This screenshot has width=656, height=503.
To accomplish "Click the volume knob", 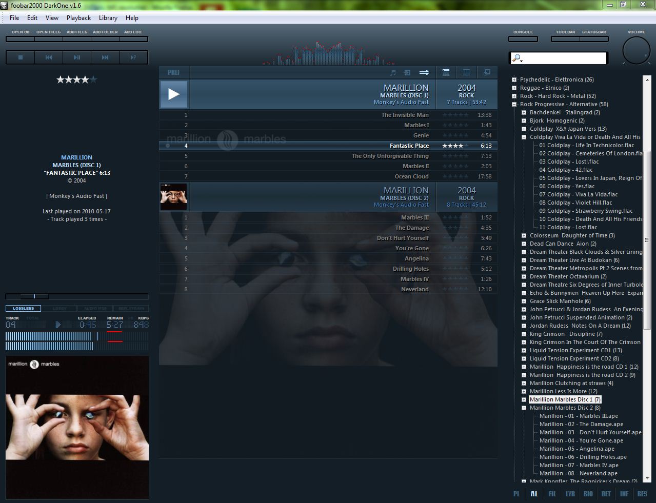I will [637, 51].
